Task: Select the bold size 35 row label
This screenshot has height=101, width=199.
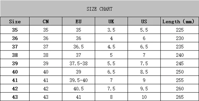Action: click(15, 30)
